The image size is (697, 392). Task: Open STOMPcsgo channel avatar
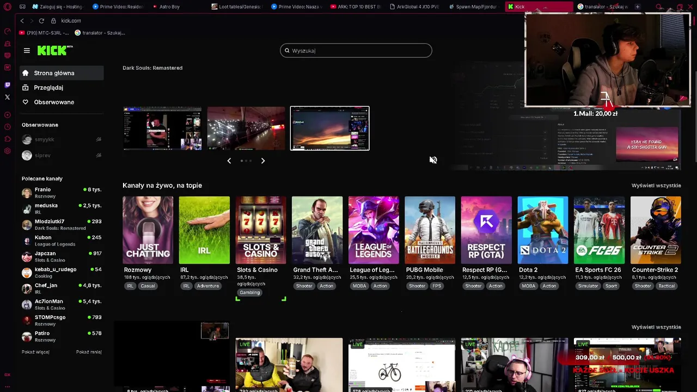27,321
